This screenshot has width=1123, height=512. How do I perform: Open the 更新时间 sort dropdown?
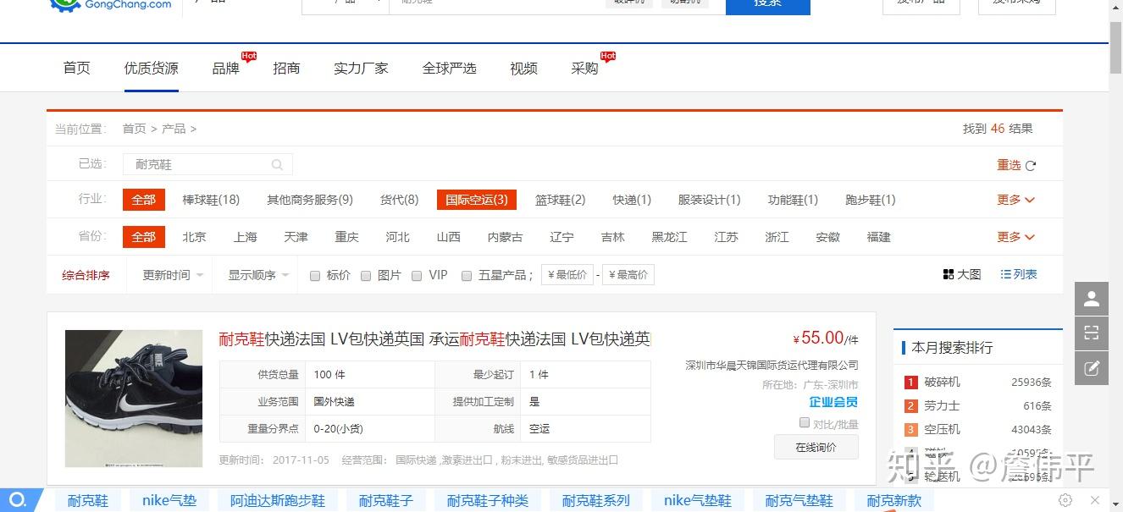[x=173, y=275]
